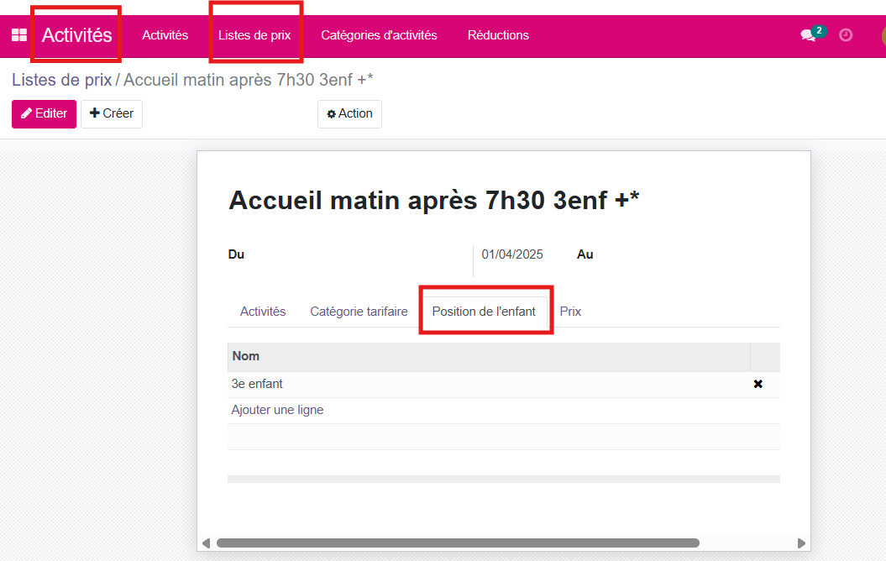Open the Catégories d'activités menu

point(379,35)
